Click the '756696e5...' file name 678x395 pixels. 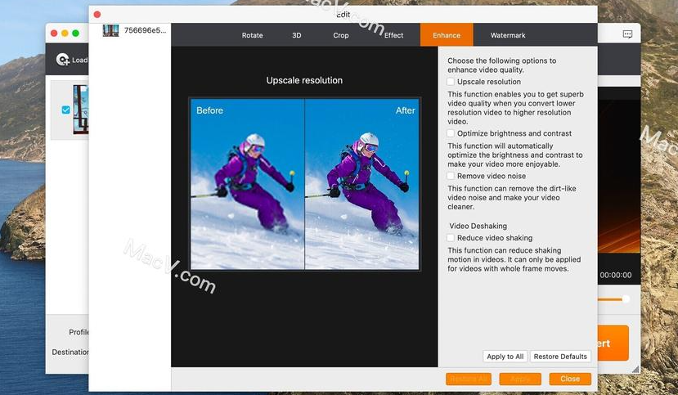(x=145, y=30)
